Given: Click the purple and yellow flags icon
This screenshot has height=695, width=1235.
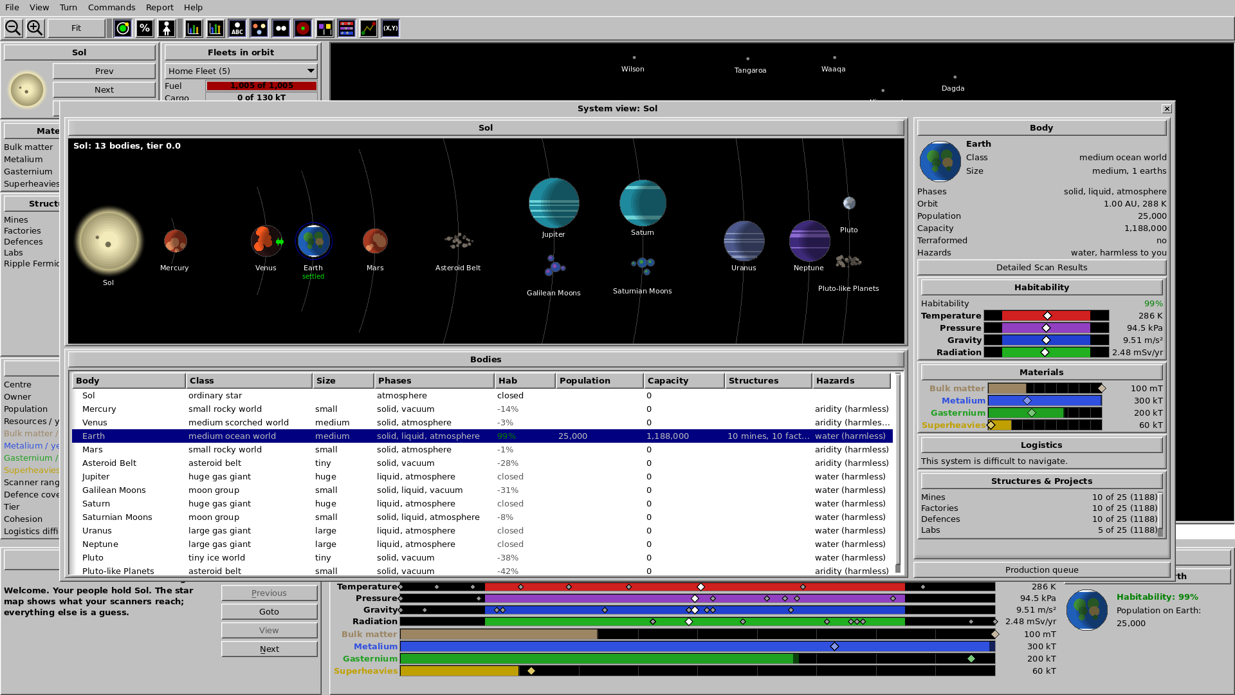Looking at the screenshot, I should tap(325, 28).
